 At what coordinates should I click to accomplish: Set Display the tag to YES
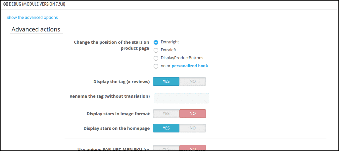(x=166, y=81)
